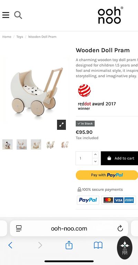Image resolution: width=138 pixels, height=265 pixels.
Task: Reload the page in Safari
Action: [x=120, y=228]
